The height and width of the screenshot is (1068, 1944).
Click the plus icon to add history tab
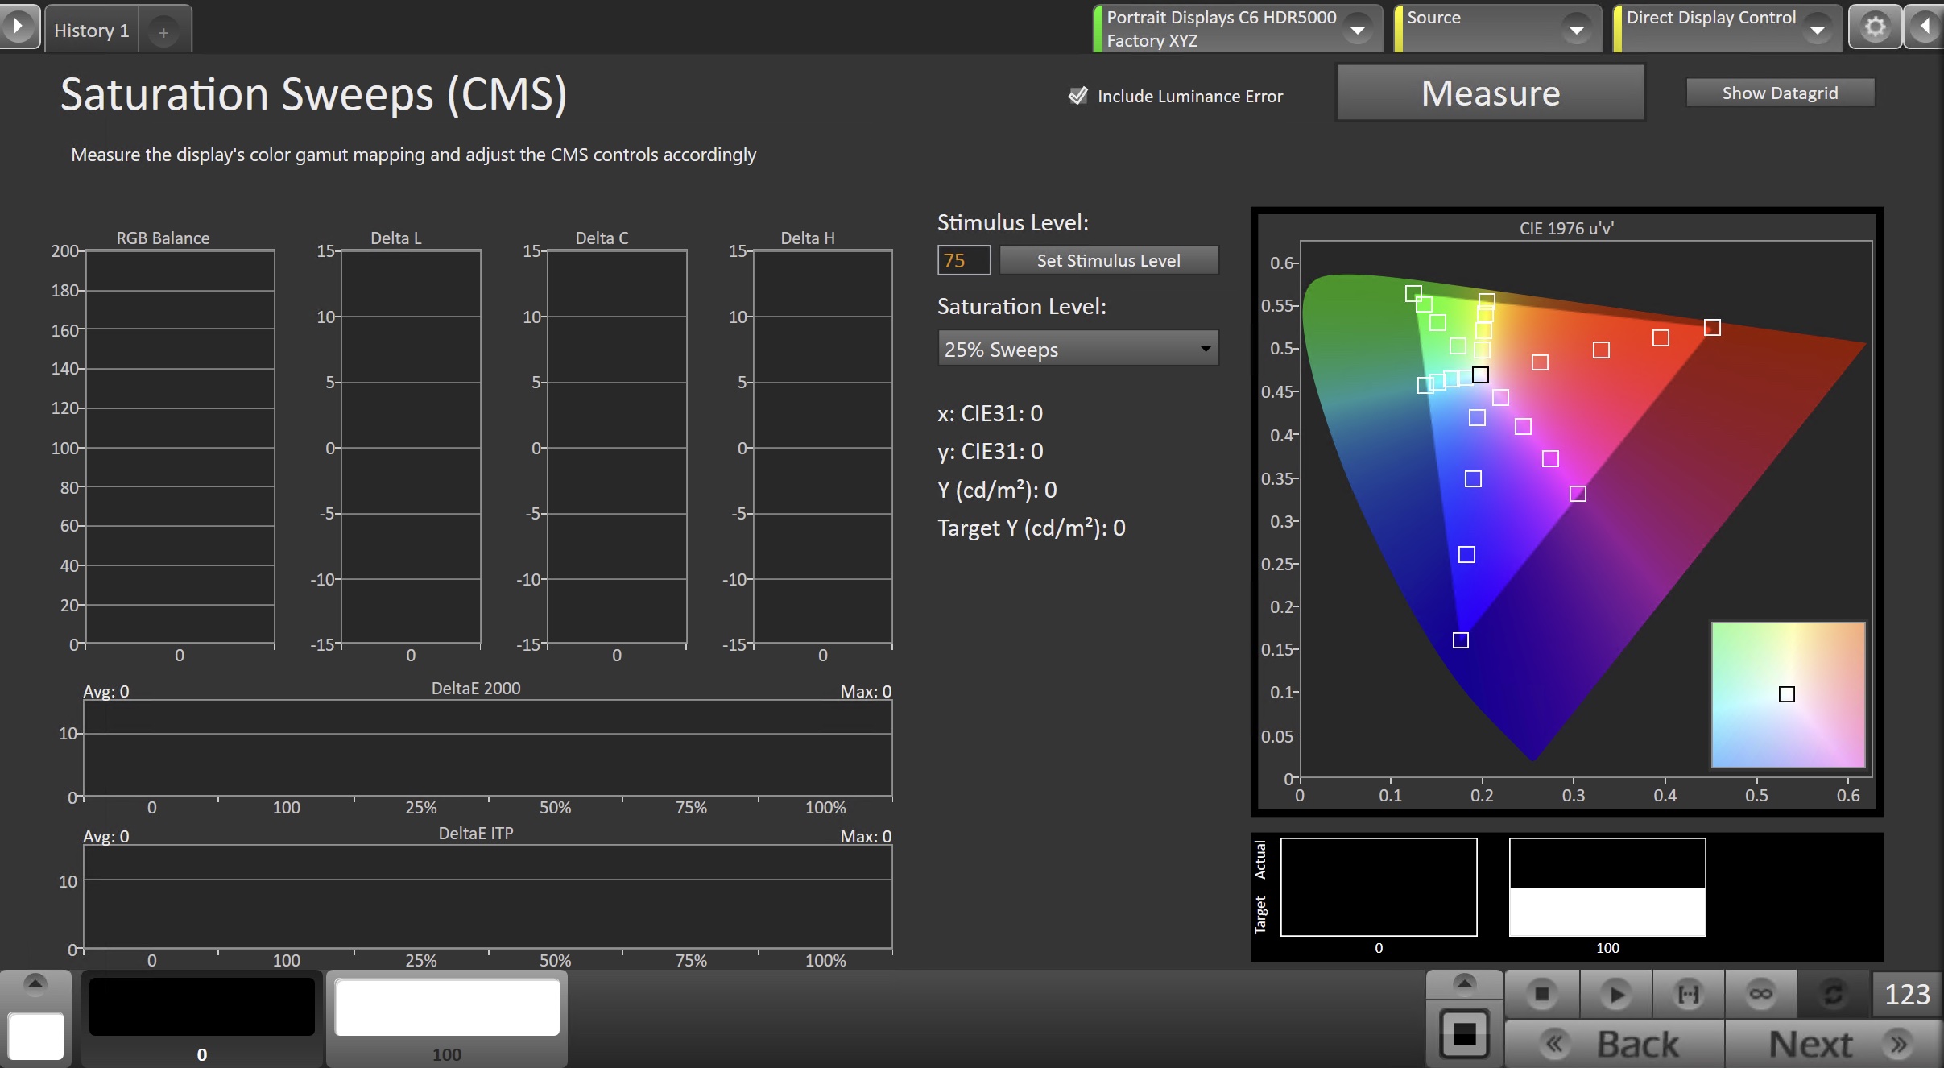[163, 32]
